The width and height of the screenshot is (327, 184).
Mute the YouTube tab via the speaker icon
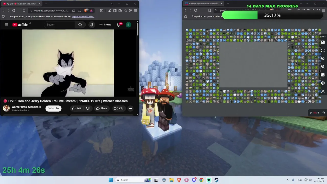(x=8, y=4)
